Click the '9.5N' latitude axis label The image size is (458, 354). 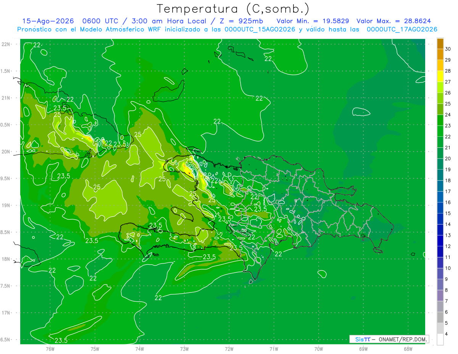6,179
